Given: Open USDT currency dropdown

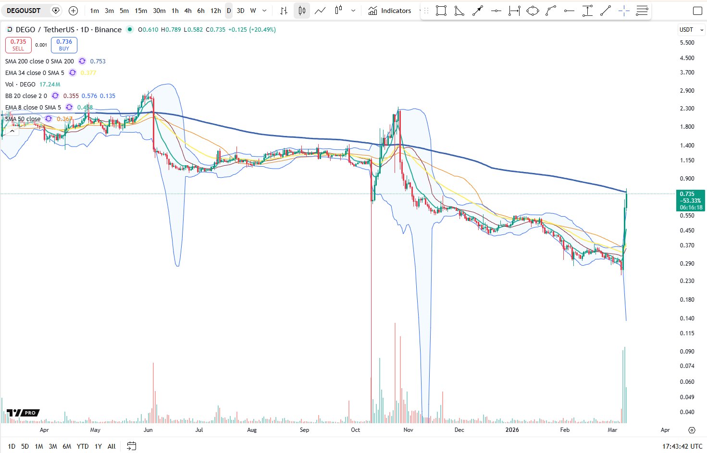Looking at the screenshot, I should 691,30.
